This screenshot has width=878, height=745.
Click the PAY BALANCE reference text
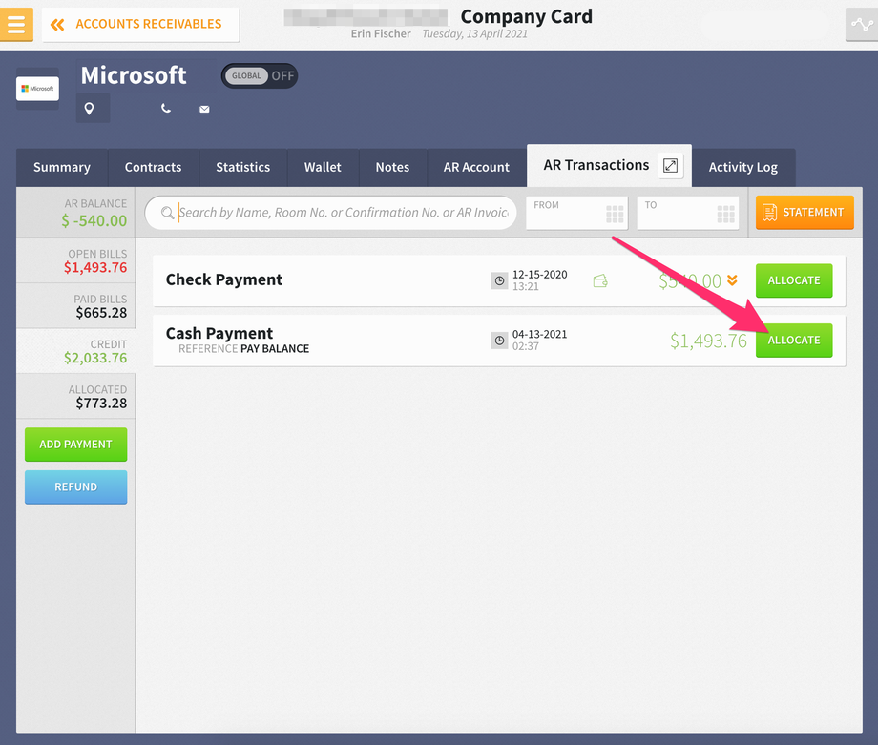pyautogui.click(x=275, y=349)
